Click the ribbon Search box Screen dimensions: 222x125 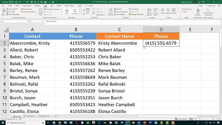pos(89,6)
